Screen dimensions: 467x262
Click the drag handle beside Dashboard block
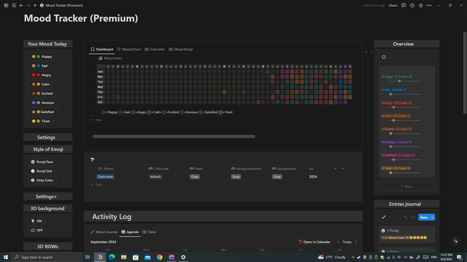[371, 52]
